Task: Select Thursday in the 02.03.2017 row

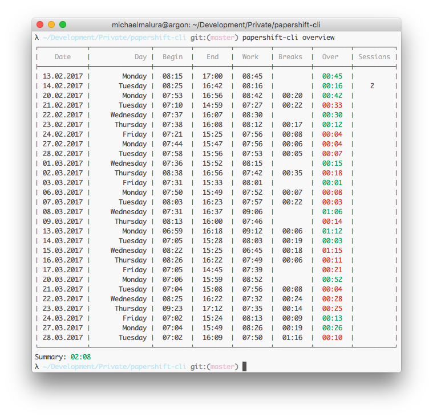Action: coord(131,173)
